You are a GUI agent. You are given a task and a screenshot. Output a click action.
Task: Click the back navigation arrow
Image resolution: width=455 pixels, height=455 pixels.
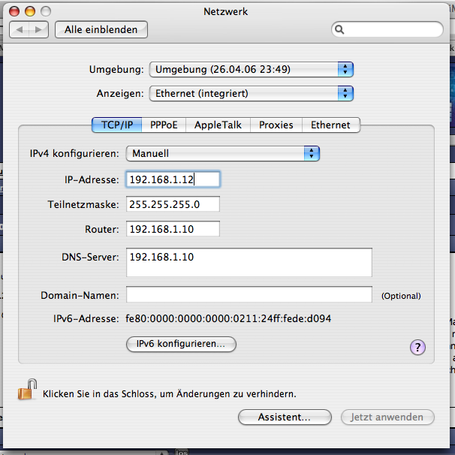coord(20,29)
